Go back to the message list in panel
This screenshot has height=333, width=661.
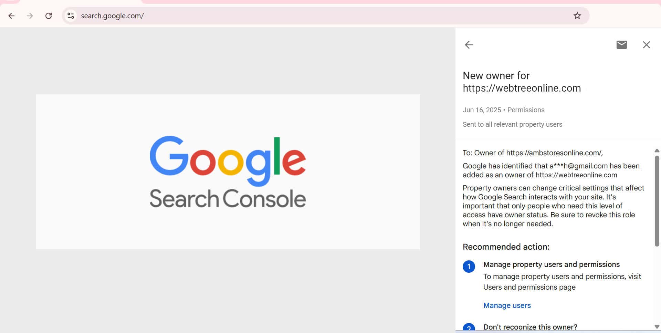pos(469,45)
